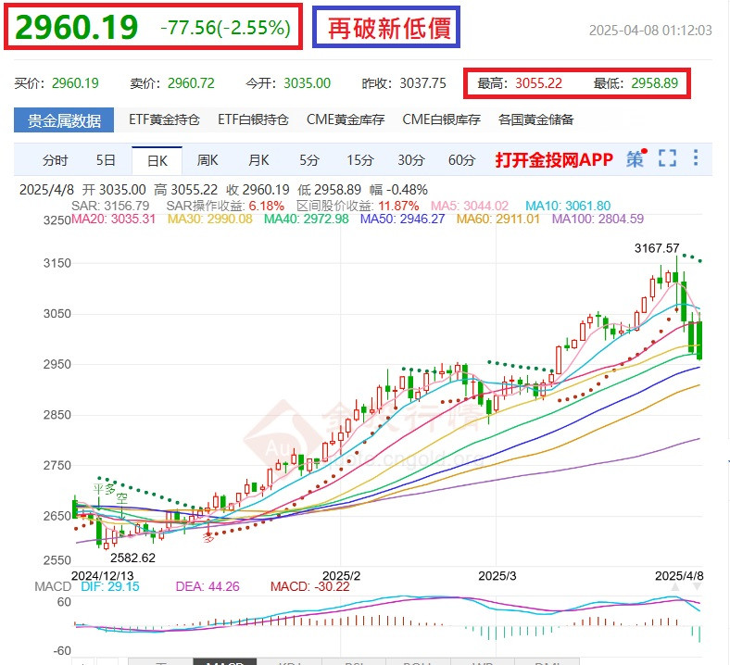
Task: Click the down triangle above the MACD panel
Action: pos(697,587)
